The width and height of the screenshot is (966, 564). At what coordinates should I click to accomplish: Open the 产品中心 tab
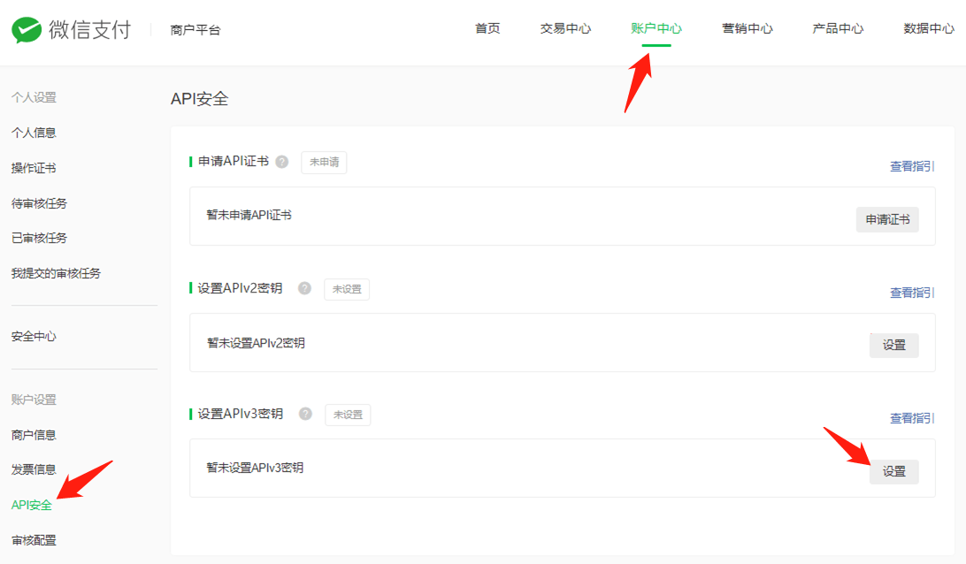click(x=838, y=28)
